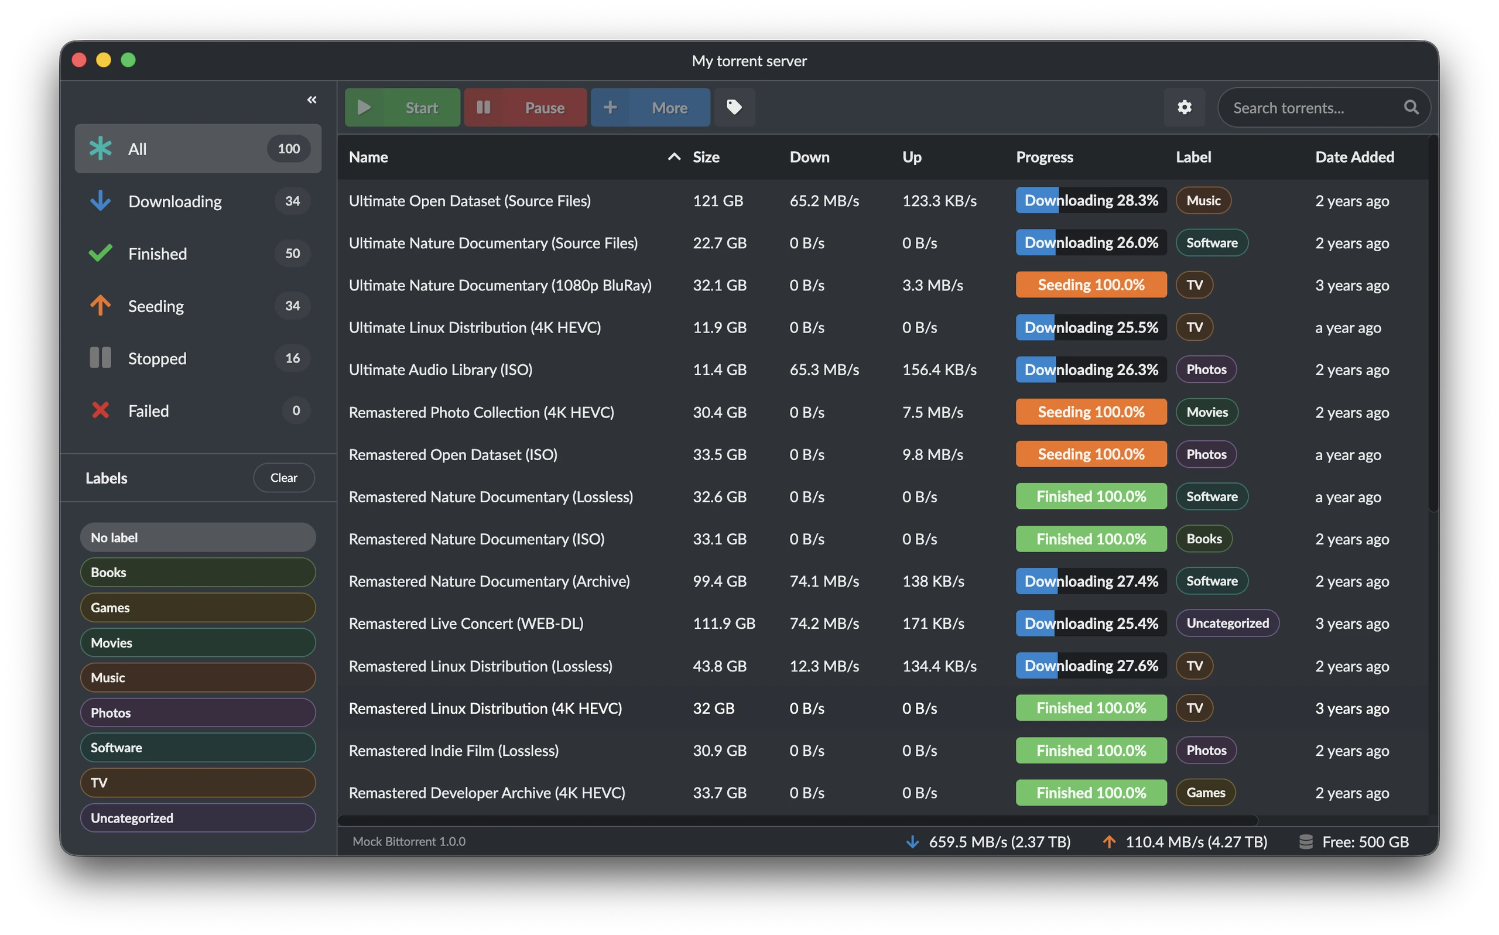The height and width of the screenshot is (935, 1499).
Task: Show Downloading torrents filter
Action: click(x=198, y=201)
